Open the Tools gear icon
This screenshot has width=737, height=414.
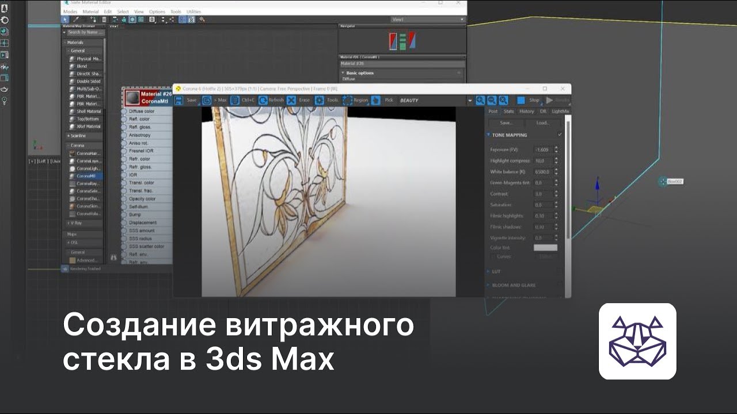pyautogui.click(x=319, y=100)
